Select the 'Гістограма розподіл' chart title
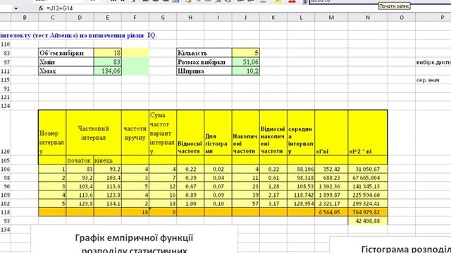 [406, 249]
